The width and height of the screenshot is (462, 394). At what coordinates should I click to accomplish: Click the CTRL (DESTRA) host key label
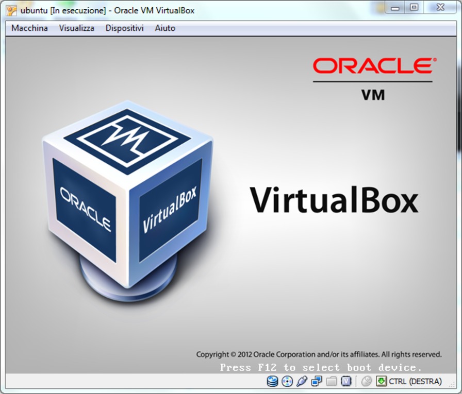[x=415, y=381]
